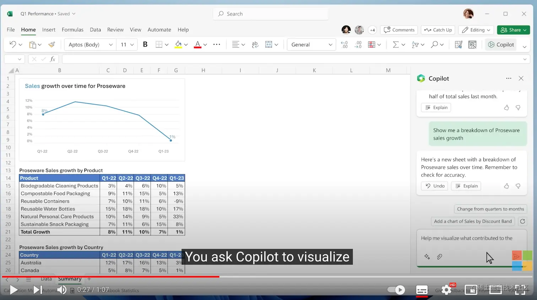Click the green Share button
Screen dimensions: 537x300
pos(513,30)
